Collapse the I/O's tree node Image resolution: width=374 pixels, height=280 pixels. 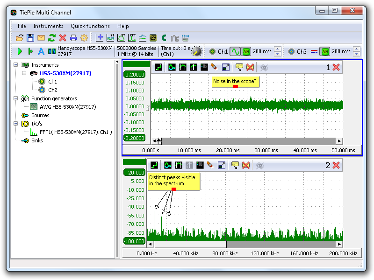(16, 124)
